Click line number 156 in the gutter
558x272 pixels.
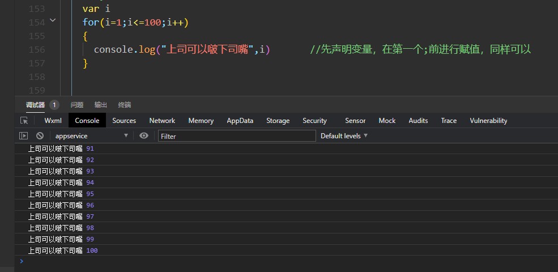tap(37, 49)
